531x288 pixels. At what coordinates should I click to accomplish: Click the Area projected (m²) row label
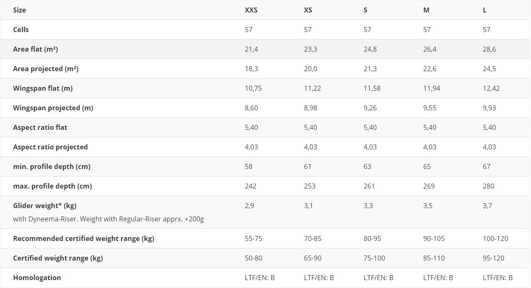point(46,69)
